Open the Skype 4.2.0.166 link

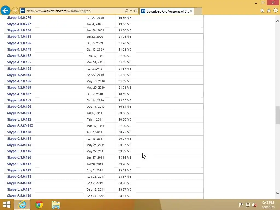(19, 81)
